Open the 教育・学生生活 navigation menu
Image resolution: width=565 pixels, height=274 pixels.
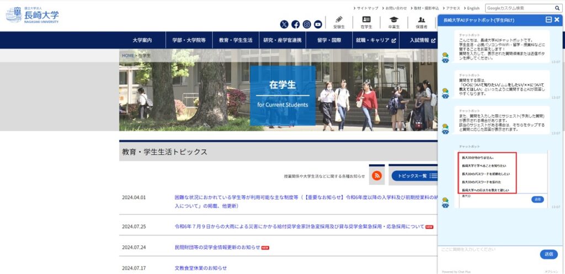coord(236,40)
